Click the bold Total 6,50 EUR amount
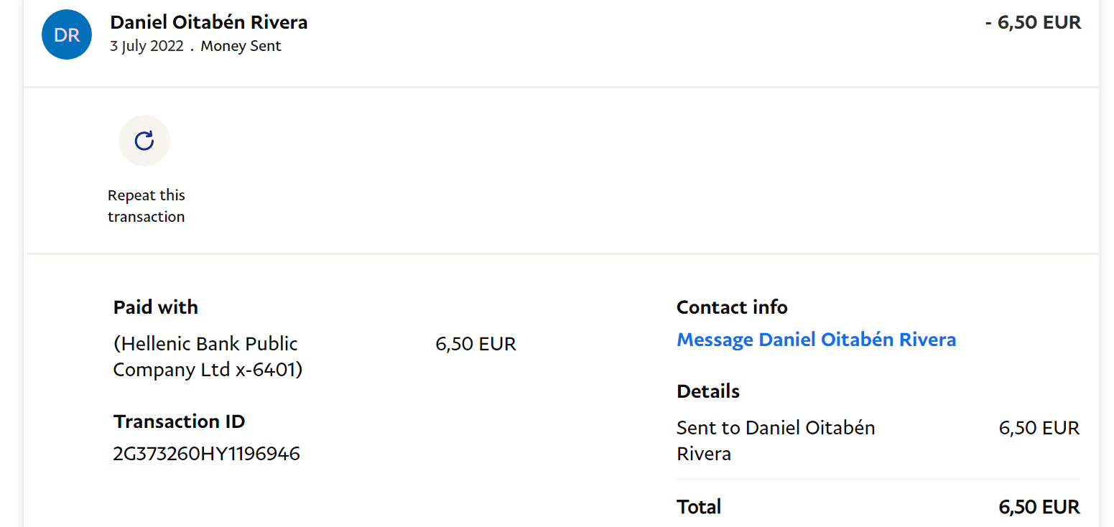 pyautogui.click(x=1039, y=507)
